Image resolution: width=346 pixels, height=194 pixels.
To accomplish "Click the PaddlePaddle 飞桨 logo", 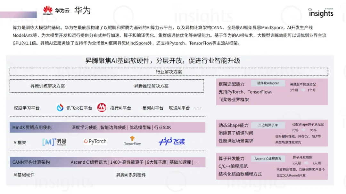I will pos(172,142).
